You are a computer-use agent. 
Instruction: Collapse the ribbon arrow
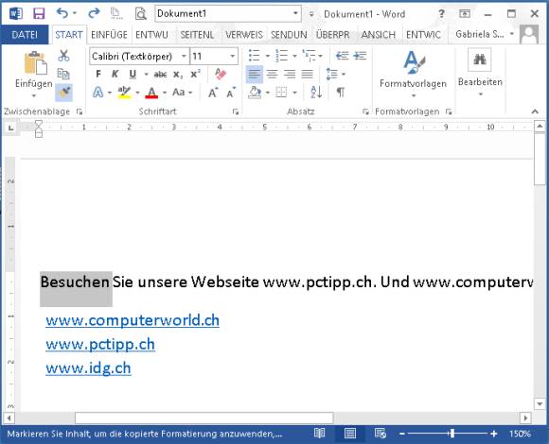click(535, 111)
